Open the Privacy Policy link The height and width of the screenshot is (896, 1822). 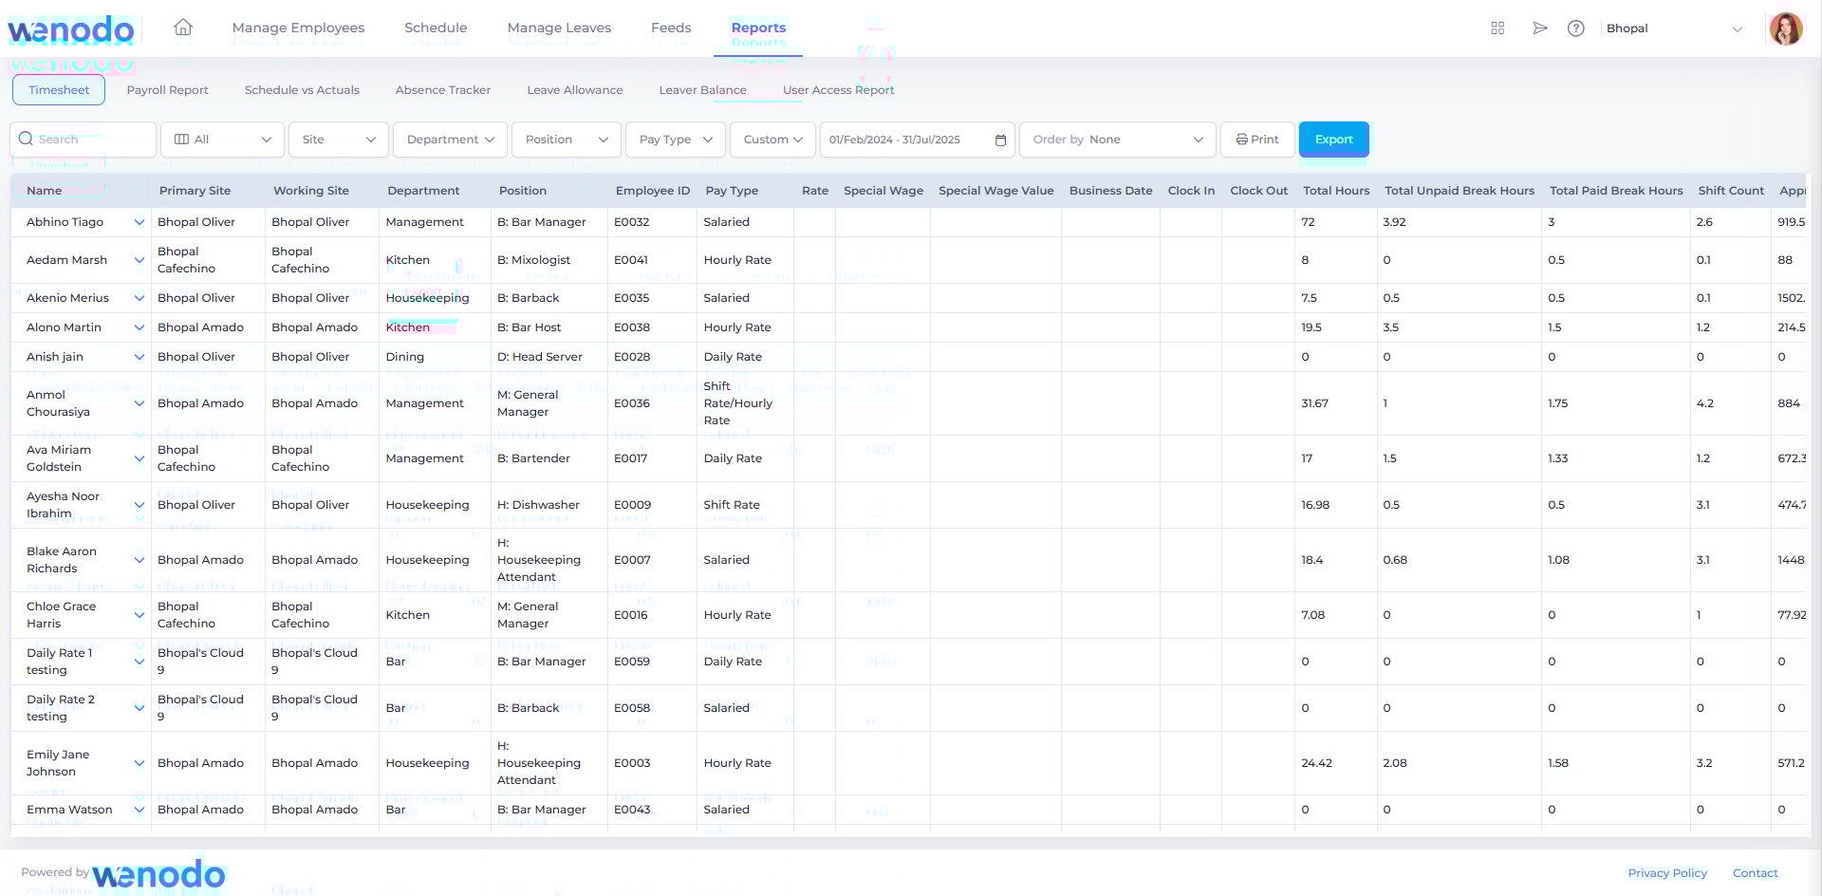pos(1667,873)
